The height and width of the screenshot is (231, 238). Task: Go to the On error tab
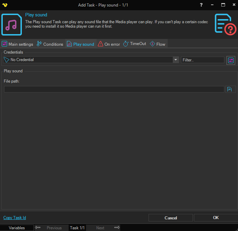[x=109, y=44]
